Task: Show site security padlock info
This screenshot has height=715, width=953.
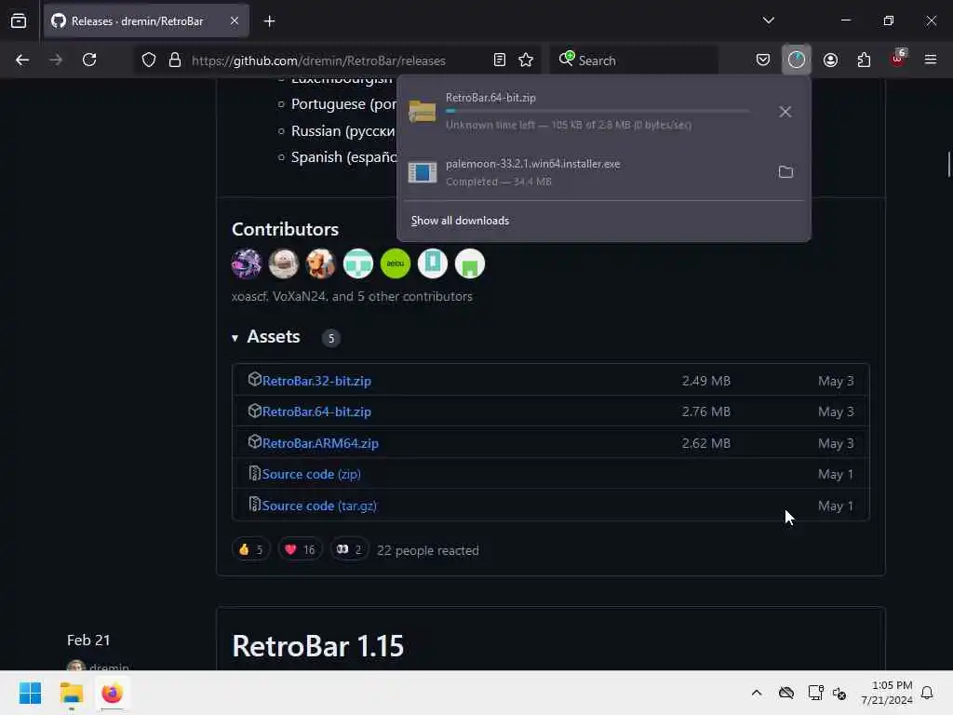Action: point(175,60)
